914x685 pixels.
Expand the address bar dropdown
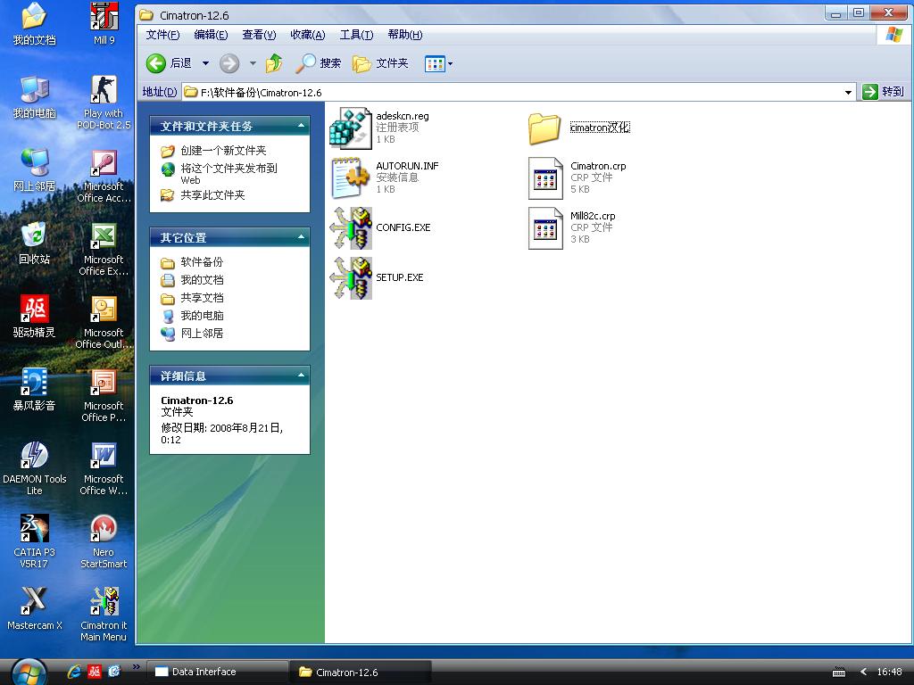point(848,92)
